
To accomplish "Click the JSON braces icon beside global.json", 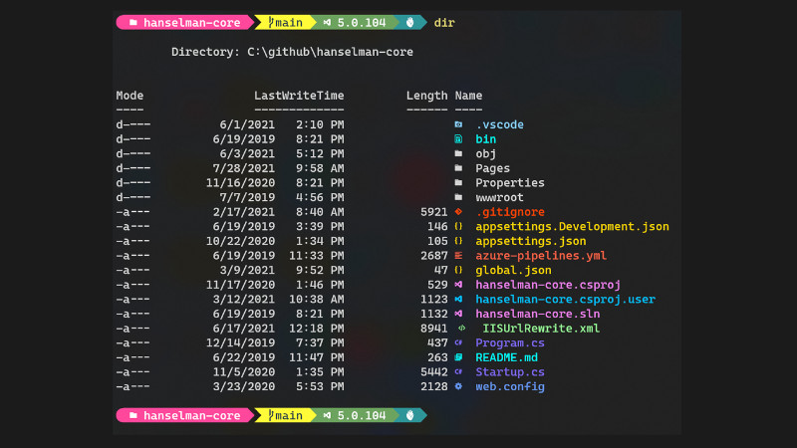I will coord(458,270).
